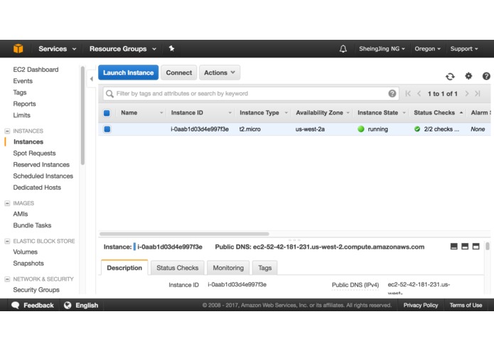
Task: Open the help question mark icon
Action: tap(486, 76)
